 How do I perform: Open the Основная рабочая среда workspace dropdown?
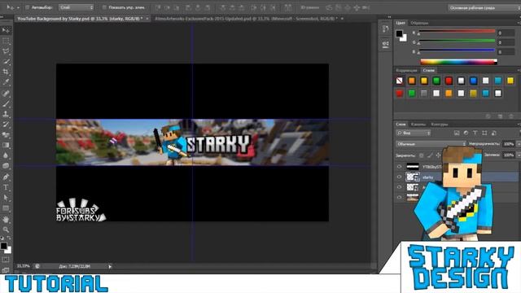pos(484,7)
